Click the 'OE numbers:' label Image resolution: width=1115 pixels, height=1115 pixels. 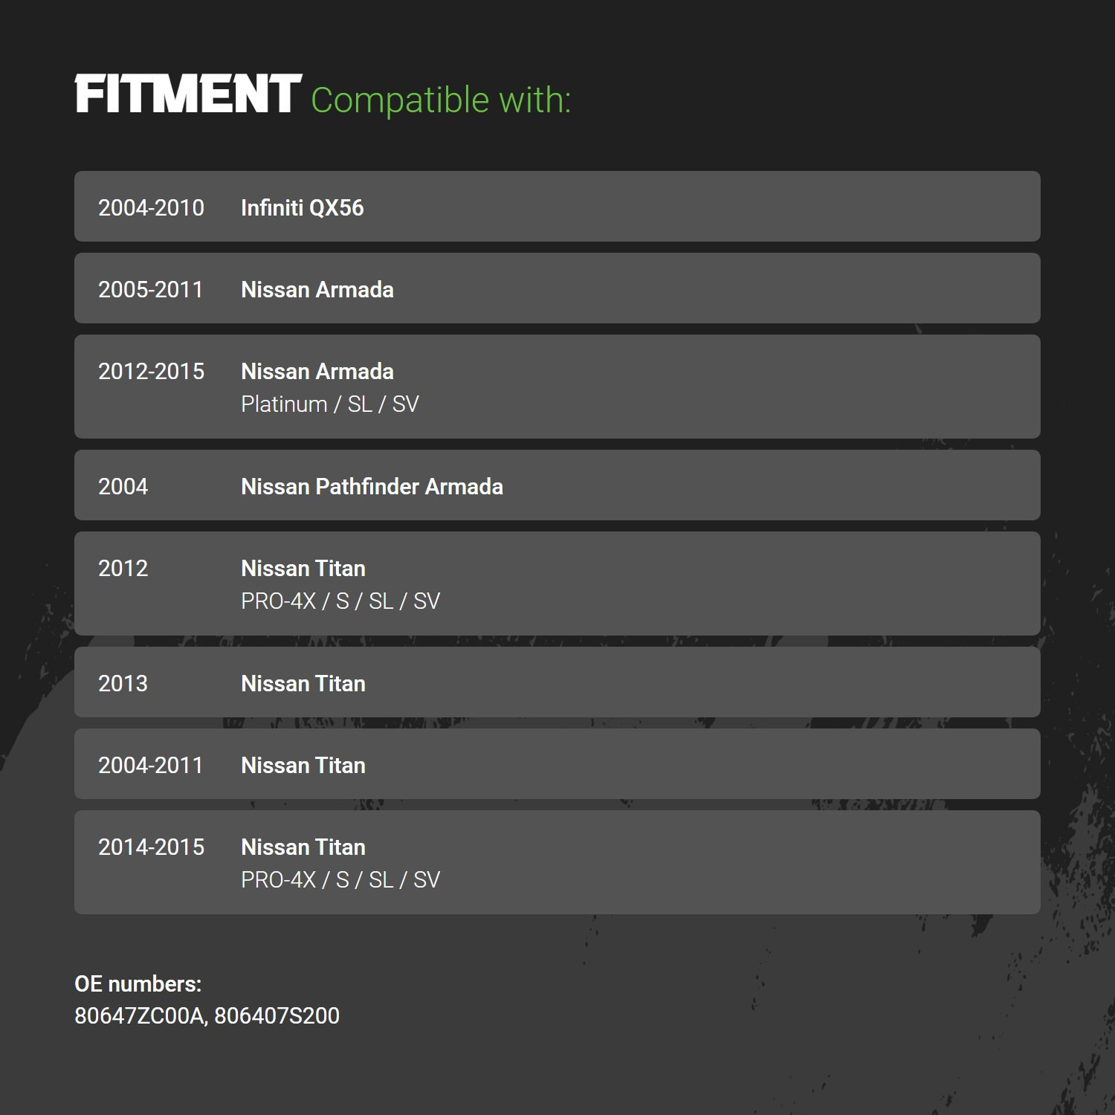[x=138, y=984]
